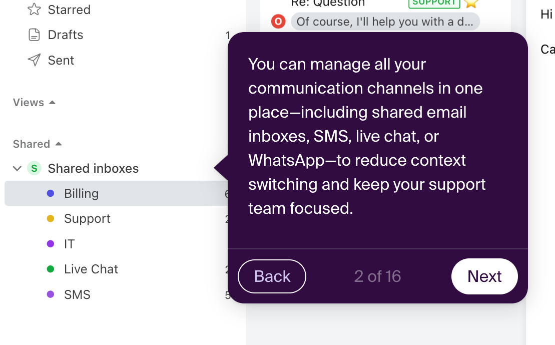This screenshot has width=555, height=345.
Task: Click the red O sender avatar
Action: pyautogui.click(x=278, y=22)
